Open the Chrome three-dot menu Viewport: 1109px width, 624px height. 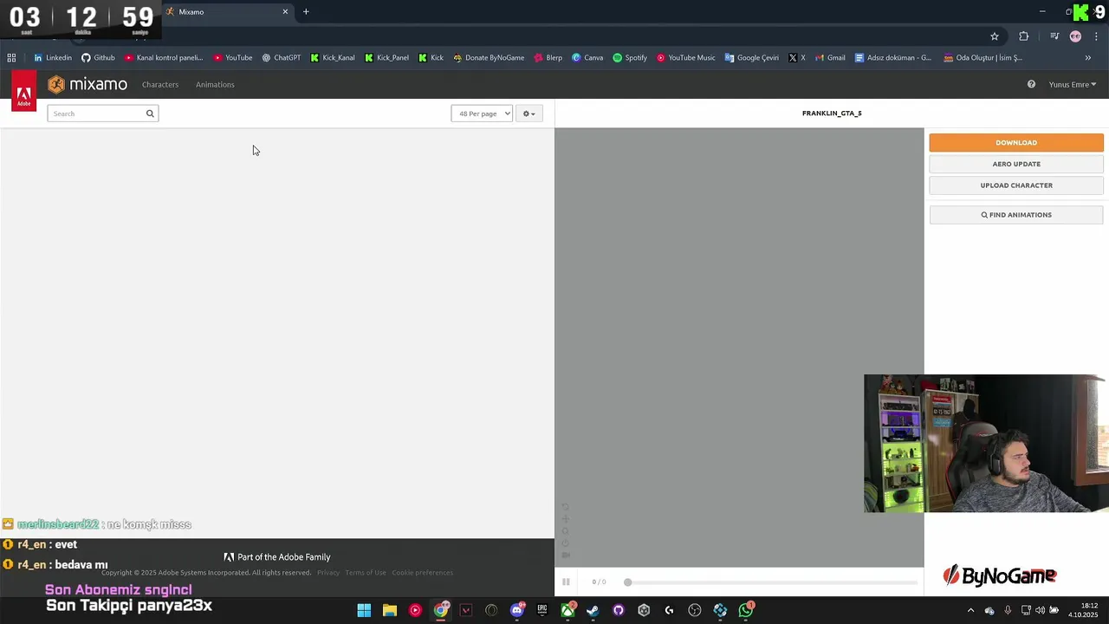click(x=1096, y=36)
